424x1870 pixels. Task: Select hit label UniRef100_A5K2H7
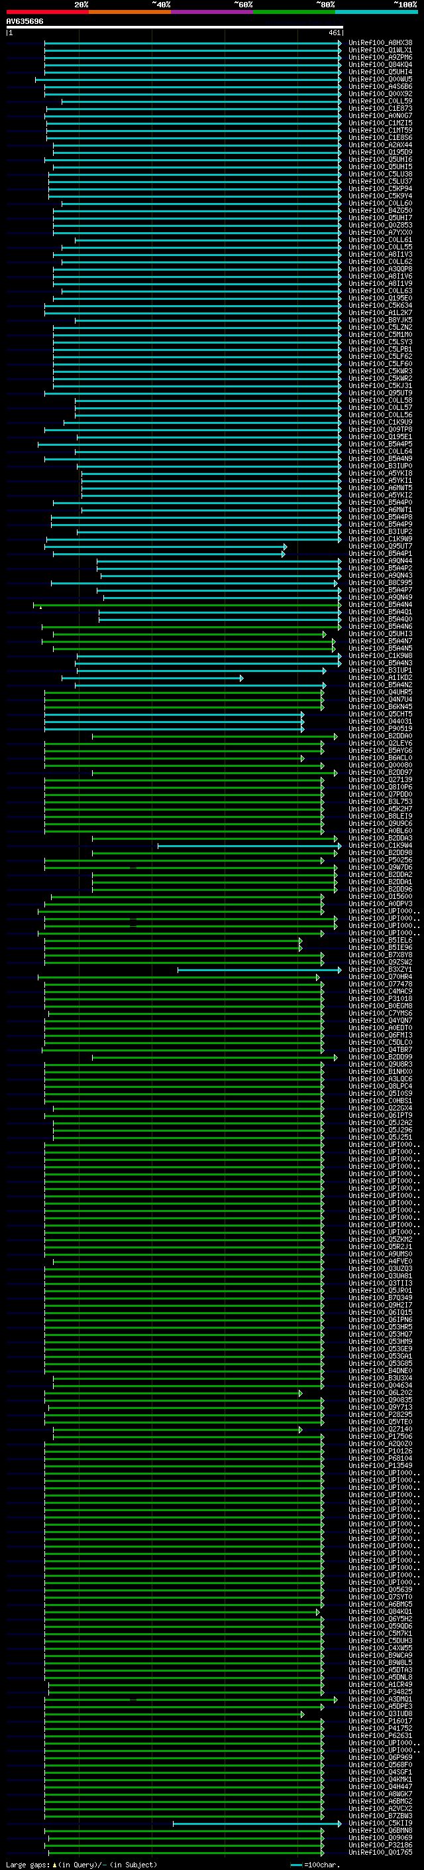point(380,809)
